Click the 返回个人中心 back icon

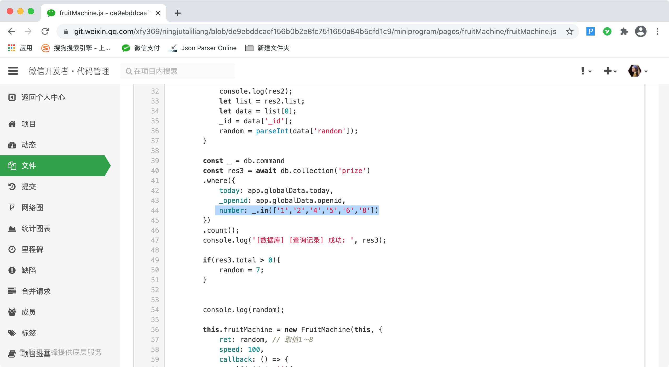pyautogui.click(x=12, y=97)
